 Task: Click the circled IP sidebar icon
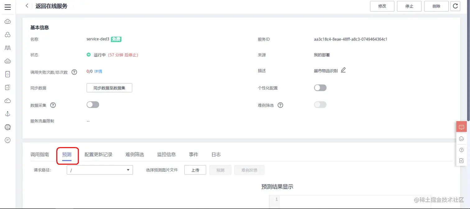click(x=8, y=140)
